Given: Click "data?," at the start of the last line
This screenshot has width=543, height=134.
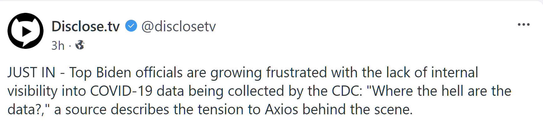Looking at the screenshot, I should (x=28, y=110).
